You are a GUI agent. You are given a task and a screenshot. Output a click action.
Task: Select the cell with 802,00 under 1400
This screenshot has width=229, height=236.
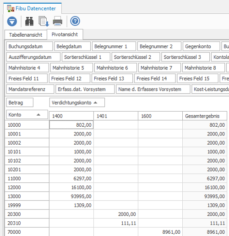71,125
